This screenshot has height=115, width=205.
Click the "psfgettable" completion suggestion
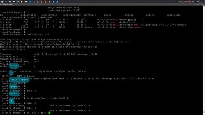pyautogui.click(x=49, y=15)
